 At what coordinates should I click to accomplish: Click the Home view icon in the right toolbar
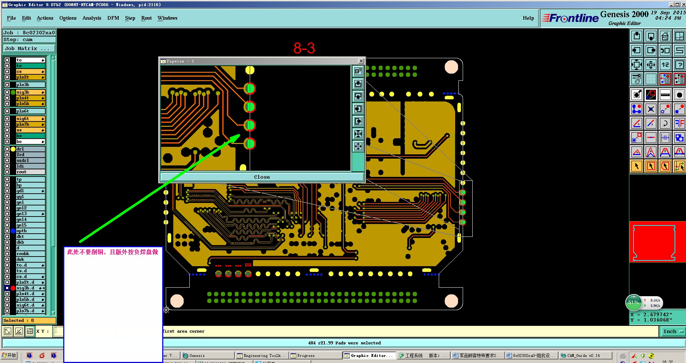click(665, 36)
